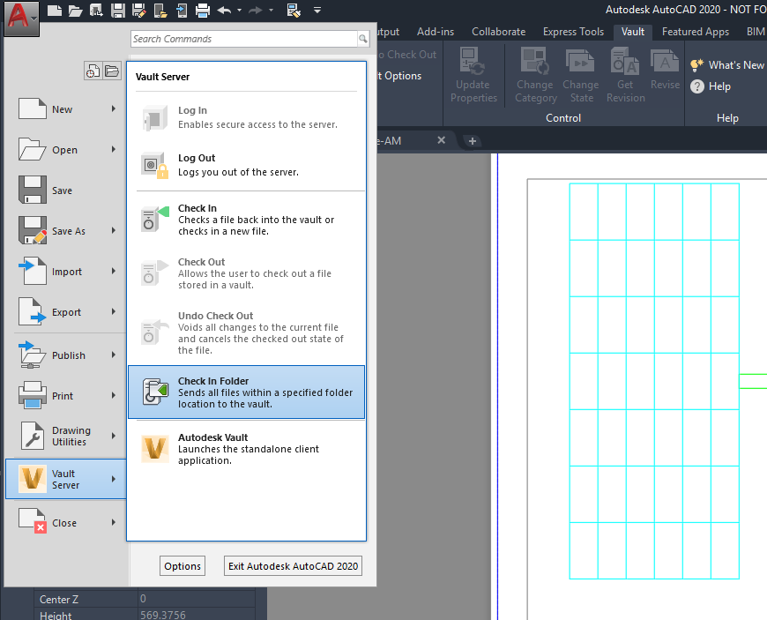This screenshot has height=620, width=767.
Task: Click the Undo arrow in the toolbar
Action: click(223, 11)
